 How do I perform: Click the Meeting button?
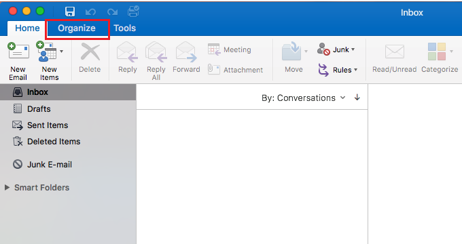coord(230,49)
